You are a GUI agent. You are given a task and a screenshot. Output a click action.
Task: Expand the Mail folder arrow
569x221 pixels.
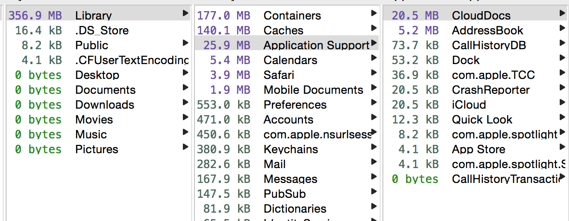[374, 162]
